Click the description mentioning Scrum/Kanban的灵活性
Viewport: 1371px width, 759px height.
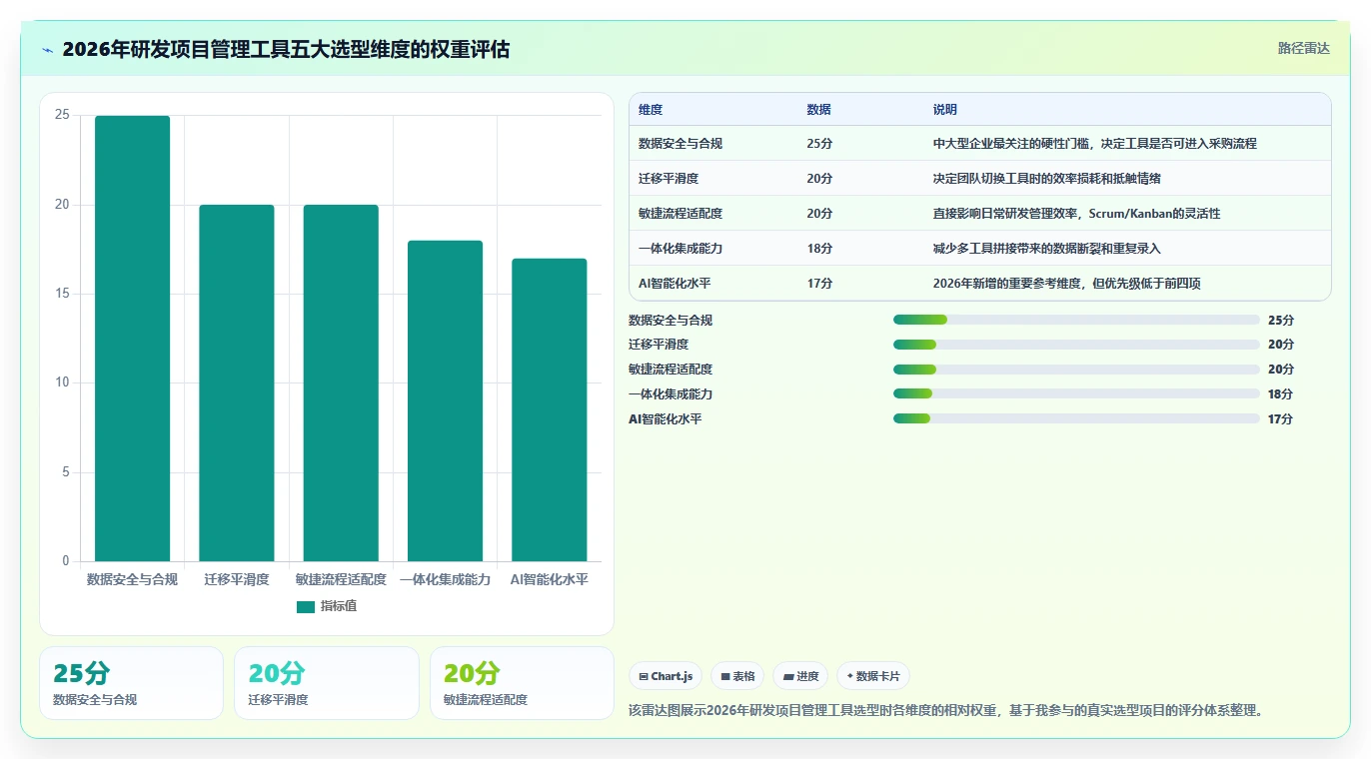1077,213
